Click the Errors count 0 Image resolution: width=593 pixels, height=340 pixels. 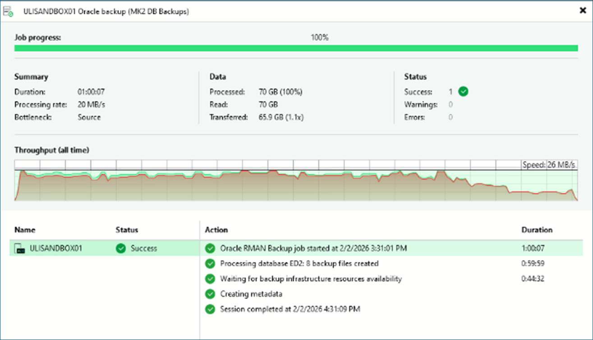pyautogui.click(x=450, y=117)
